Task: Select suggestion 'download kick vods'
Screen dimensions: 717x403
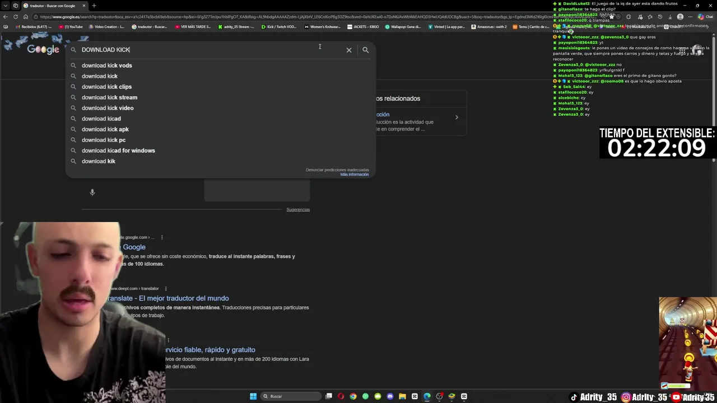Action: pyautogui.click(x=220, y=65)
